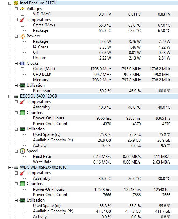
Task: Select the EZCOOL Activity row
Action: pyautogui.click(x=105, y=145)
